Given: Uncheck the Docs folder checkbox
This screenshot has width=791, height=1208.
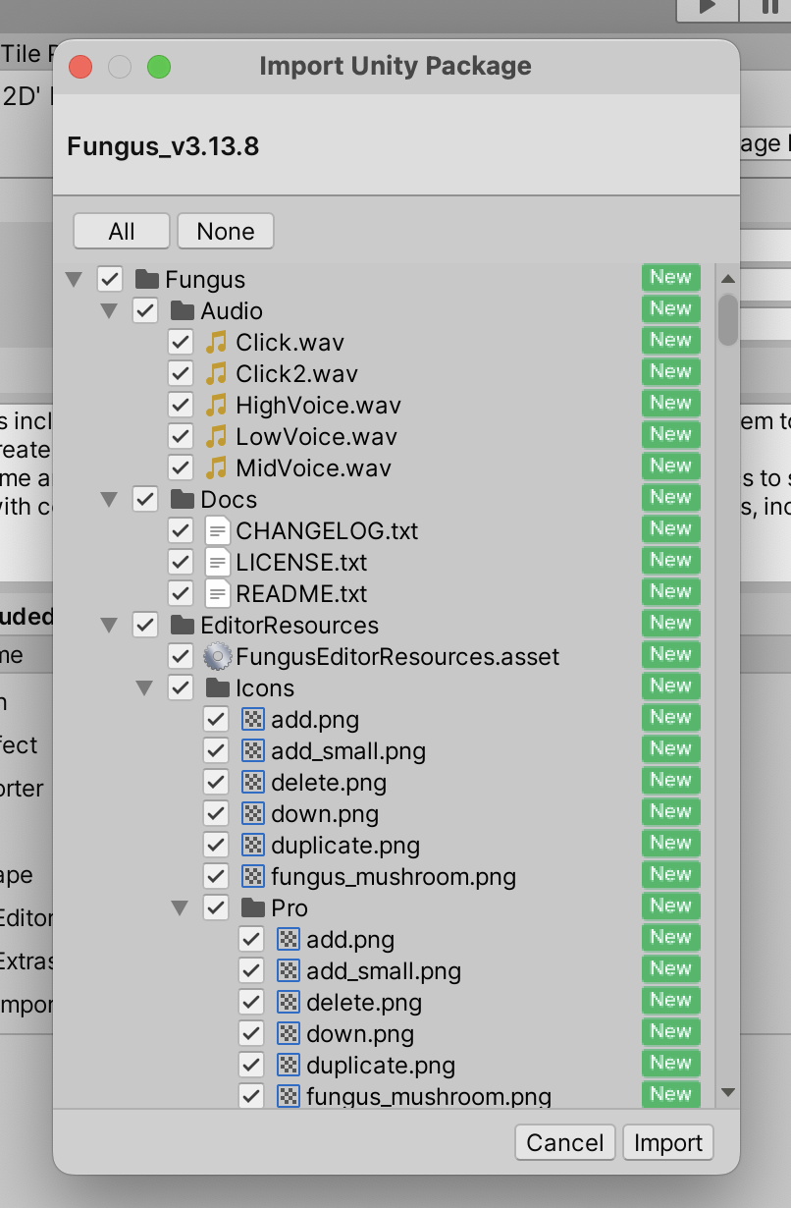Looking at the screenshot, I should (x=145, y=500).
